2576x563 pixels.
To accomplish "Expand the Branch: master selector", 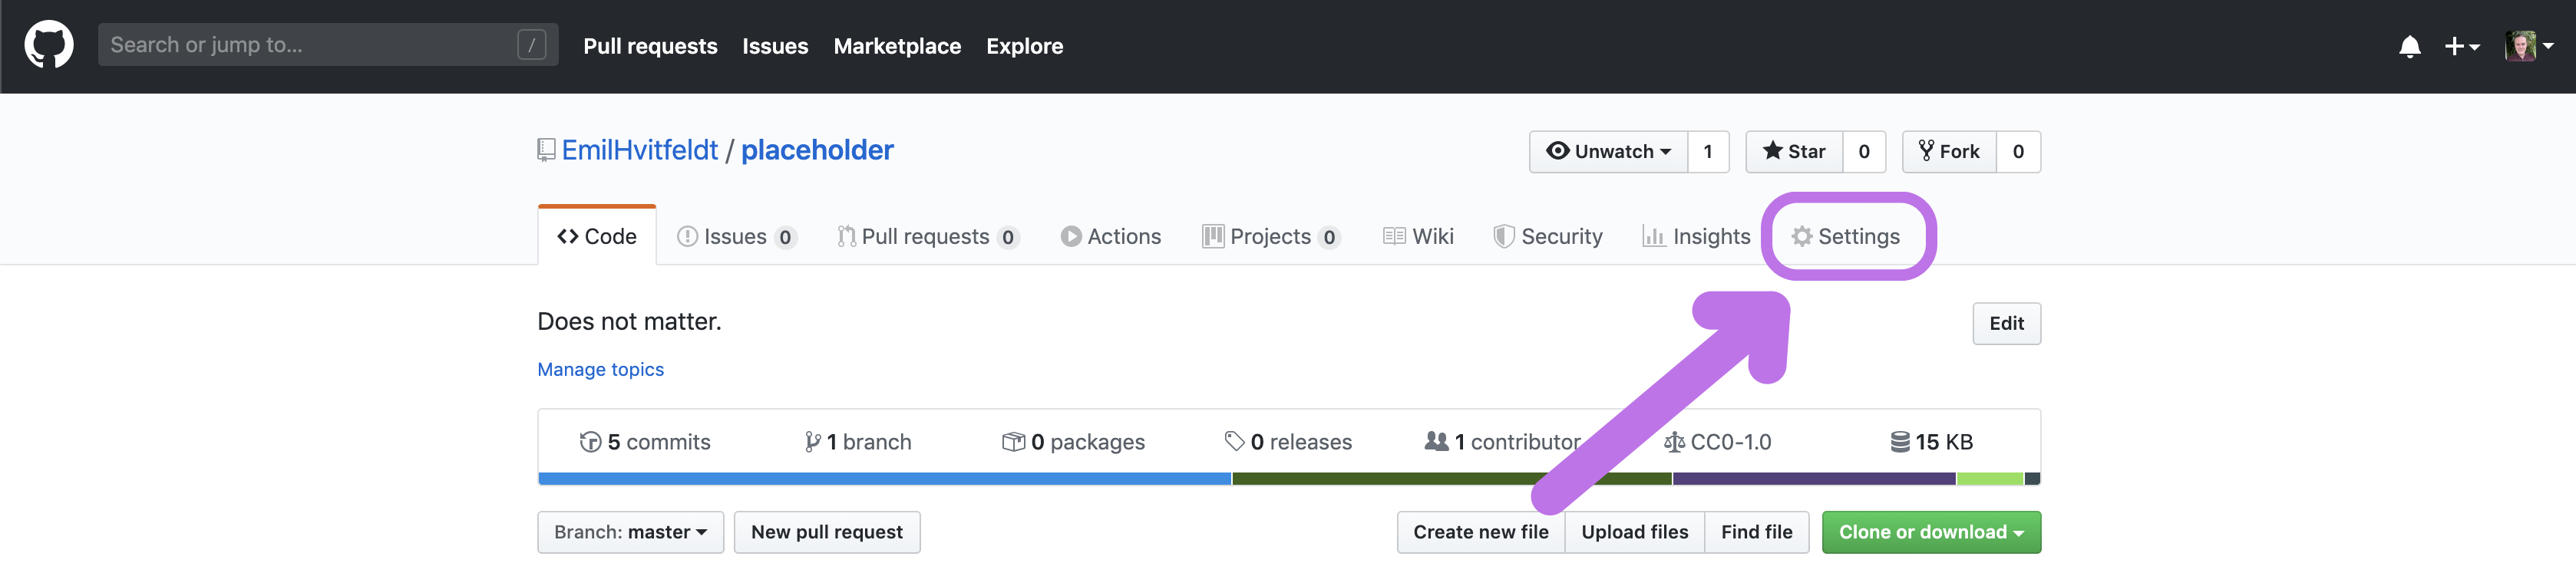I will coord(630,532).
